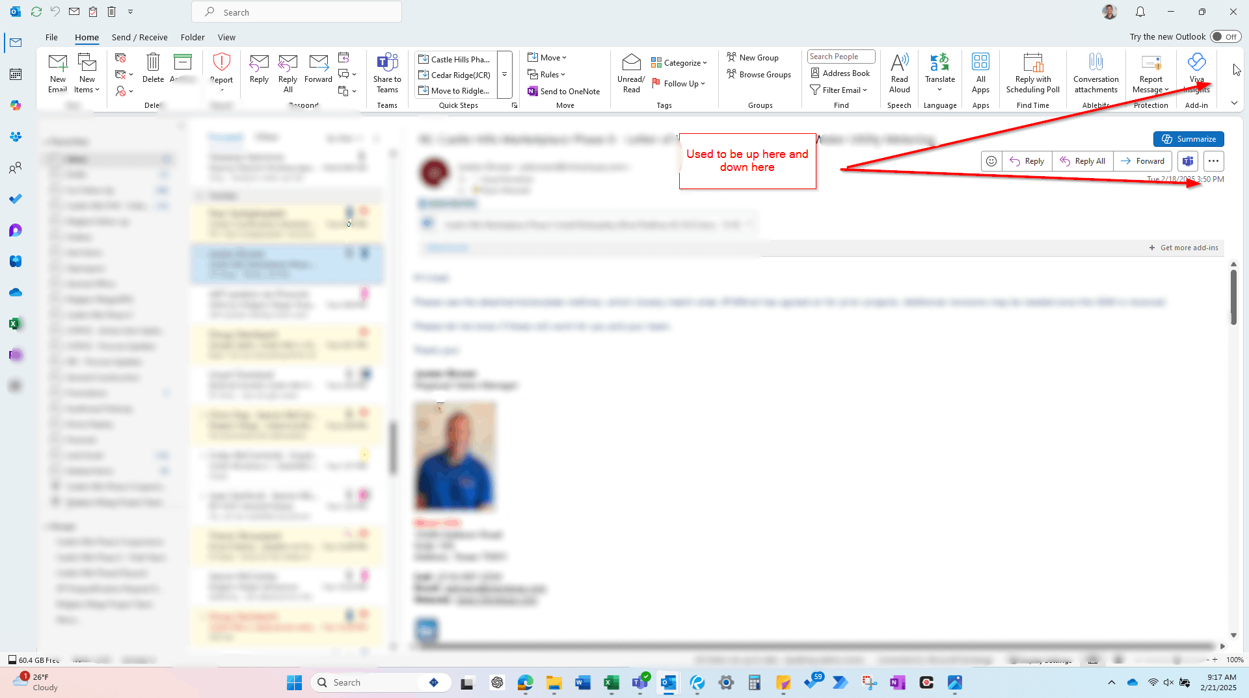
Task: Create a New Email
Action: [x=57, y=71]
